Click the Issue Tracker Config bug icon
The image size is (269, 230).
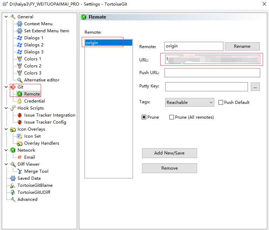pos(20,122)
